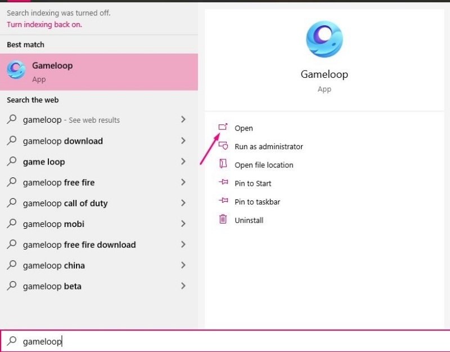The image size is (450, 352).
Task: Click Uninstall to remove Gameloop
Action: coord(249,220)
